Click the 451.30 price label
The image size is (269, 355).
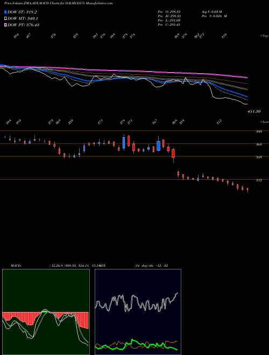tap(253, 112)
